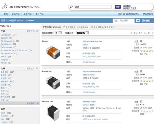Open results per page dropdown showing 10
Image resolution: width=154 pixels, height=124 pixels.
coord(57,33)
